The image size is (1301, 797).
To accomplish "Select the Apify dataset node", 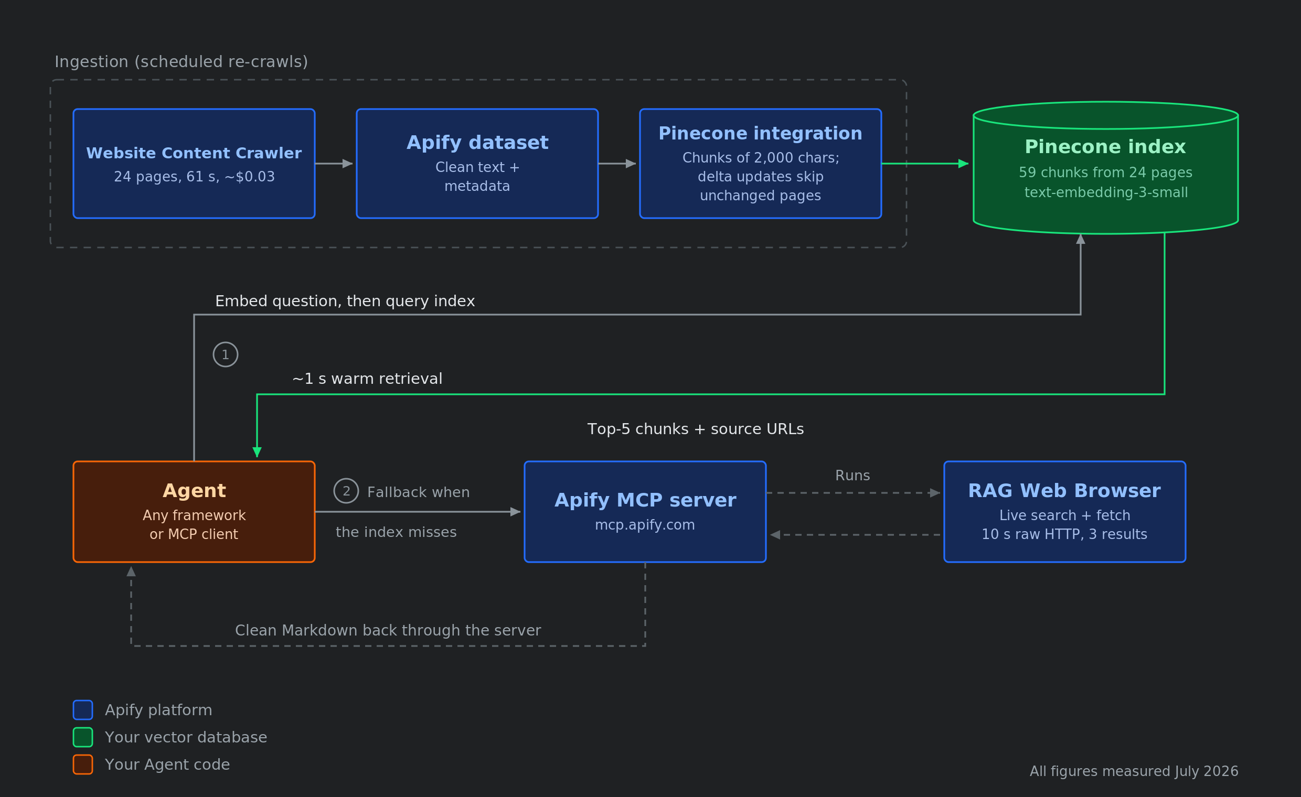I will (477, 164).
